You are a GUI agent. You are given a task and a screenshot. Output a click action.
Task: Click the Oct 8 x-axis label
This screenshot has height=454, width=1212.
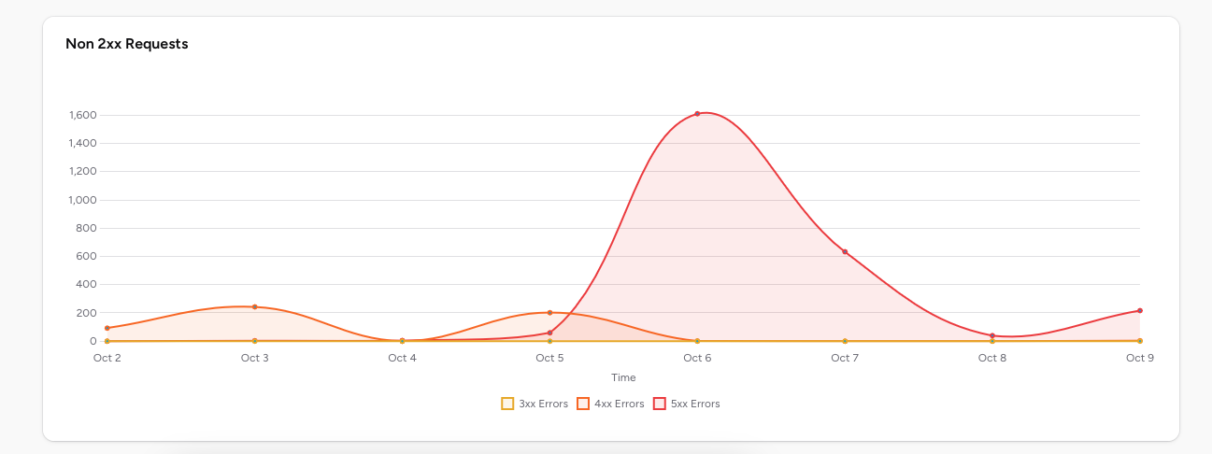click(x=992, y=358)
